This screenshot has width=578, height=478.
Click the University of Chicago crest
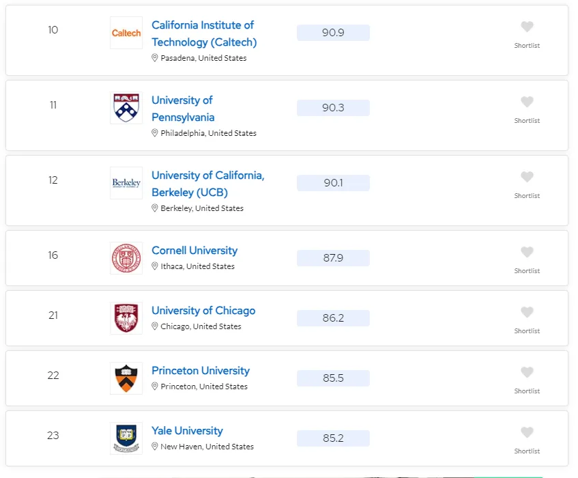pos(126,318)
